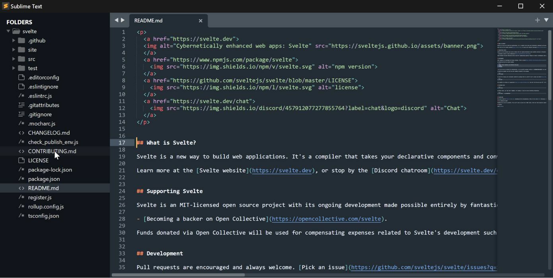The width and height of the screenshot is (553, 278).
Task: Click the tsconfig.json file icon
Action: tap(21, 216)
